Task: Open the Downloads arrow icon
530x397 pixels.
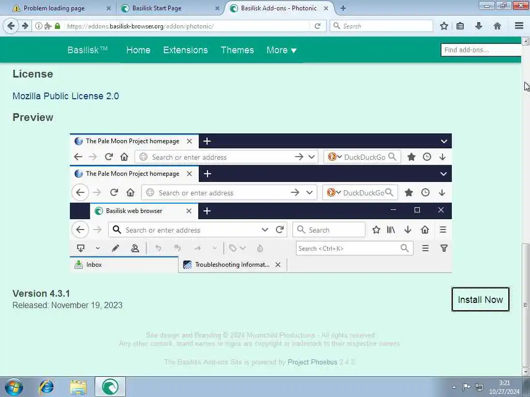Action: pos(479,26)
